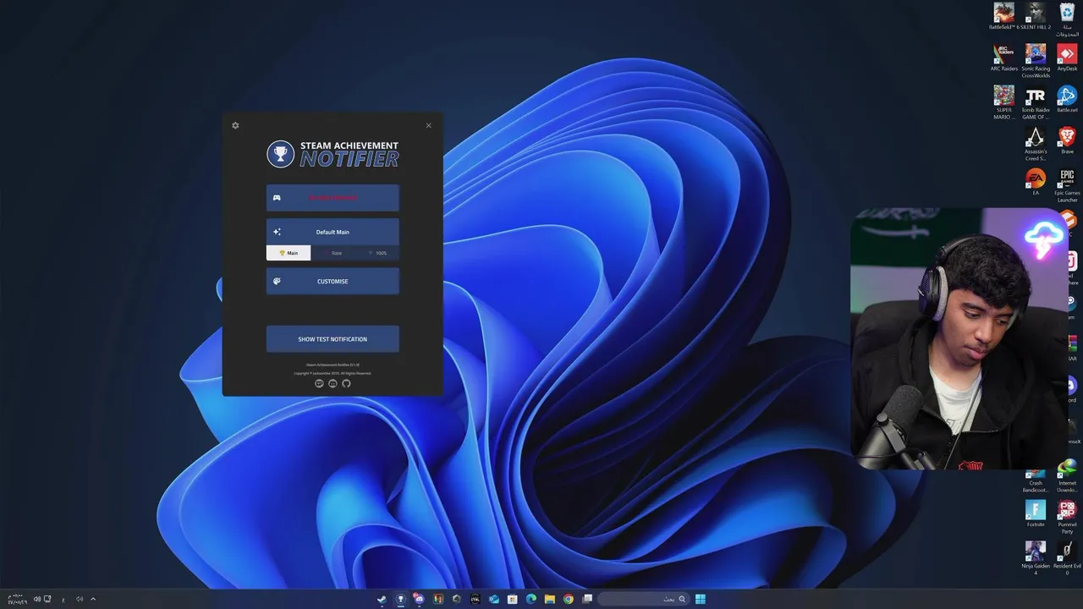Select the Ninja Gaiden 4 desktop shortcut
Viewport: 1083px width, 609px height.
pos(1036,558)
